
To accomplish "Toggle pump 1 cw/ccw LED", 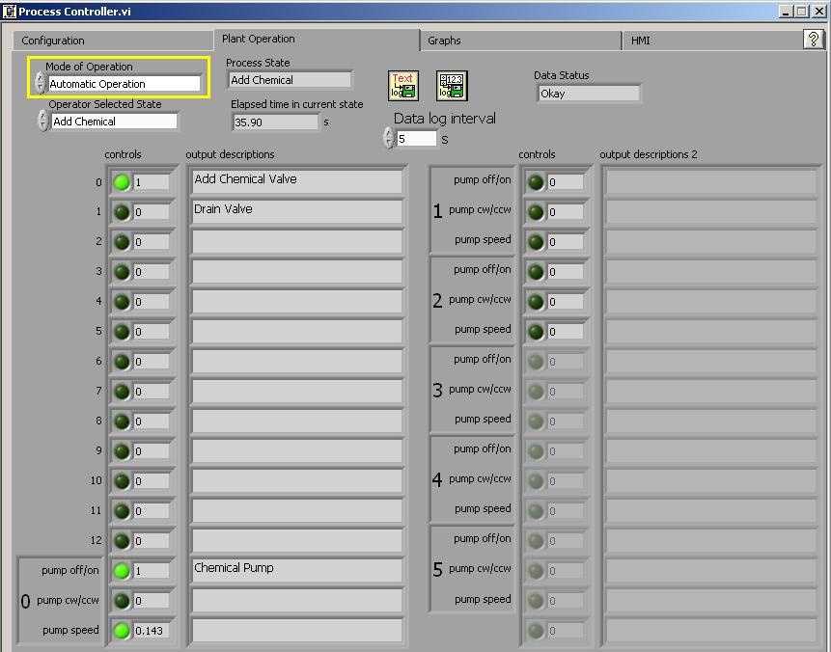I will [536, 212].
